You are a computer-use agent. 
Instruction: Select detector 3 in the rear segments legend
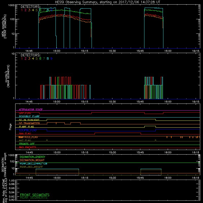click(x=29, y=59)
